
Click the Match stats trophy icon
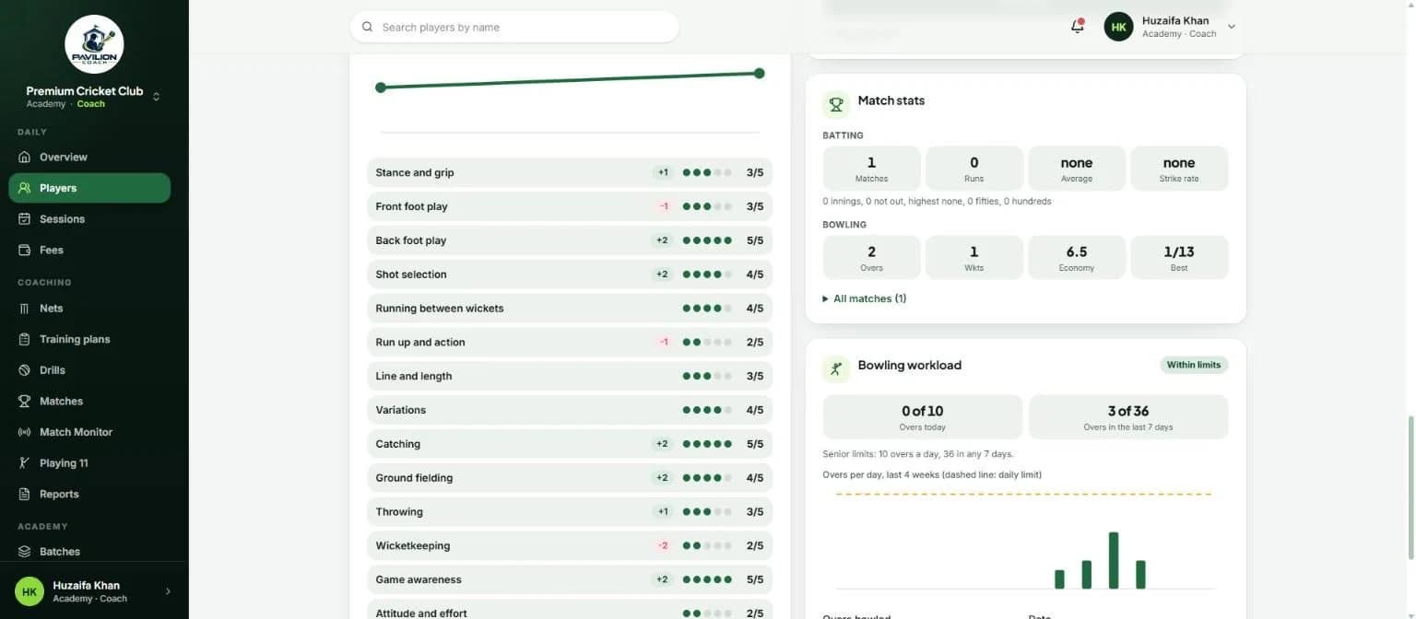coord(836,104)
